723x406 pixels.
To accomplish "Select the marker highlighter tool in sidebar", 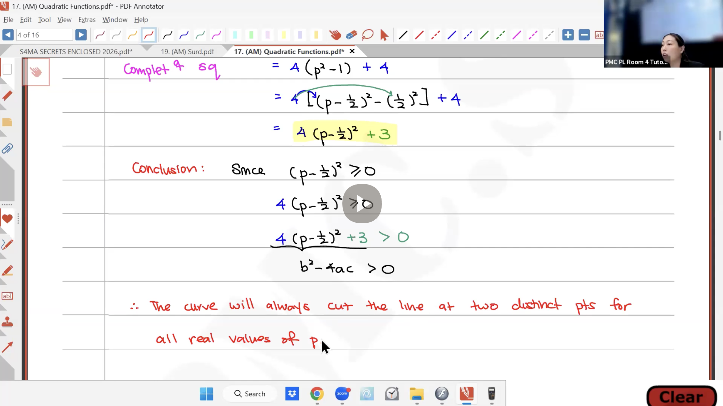I will coord(7,271).
